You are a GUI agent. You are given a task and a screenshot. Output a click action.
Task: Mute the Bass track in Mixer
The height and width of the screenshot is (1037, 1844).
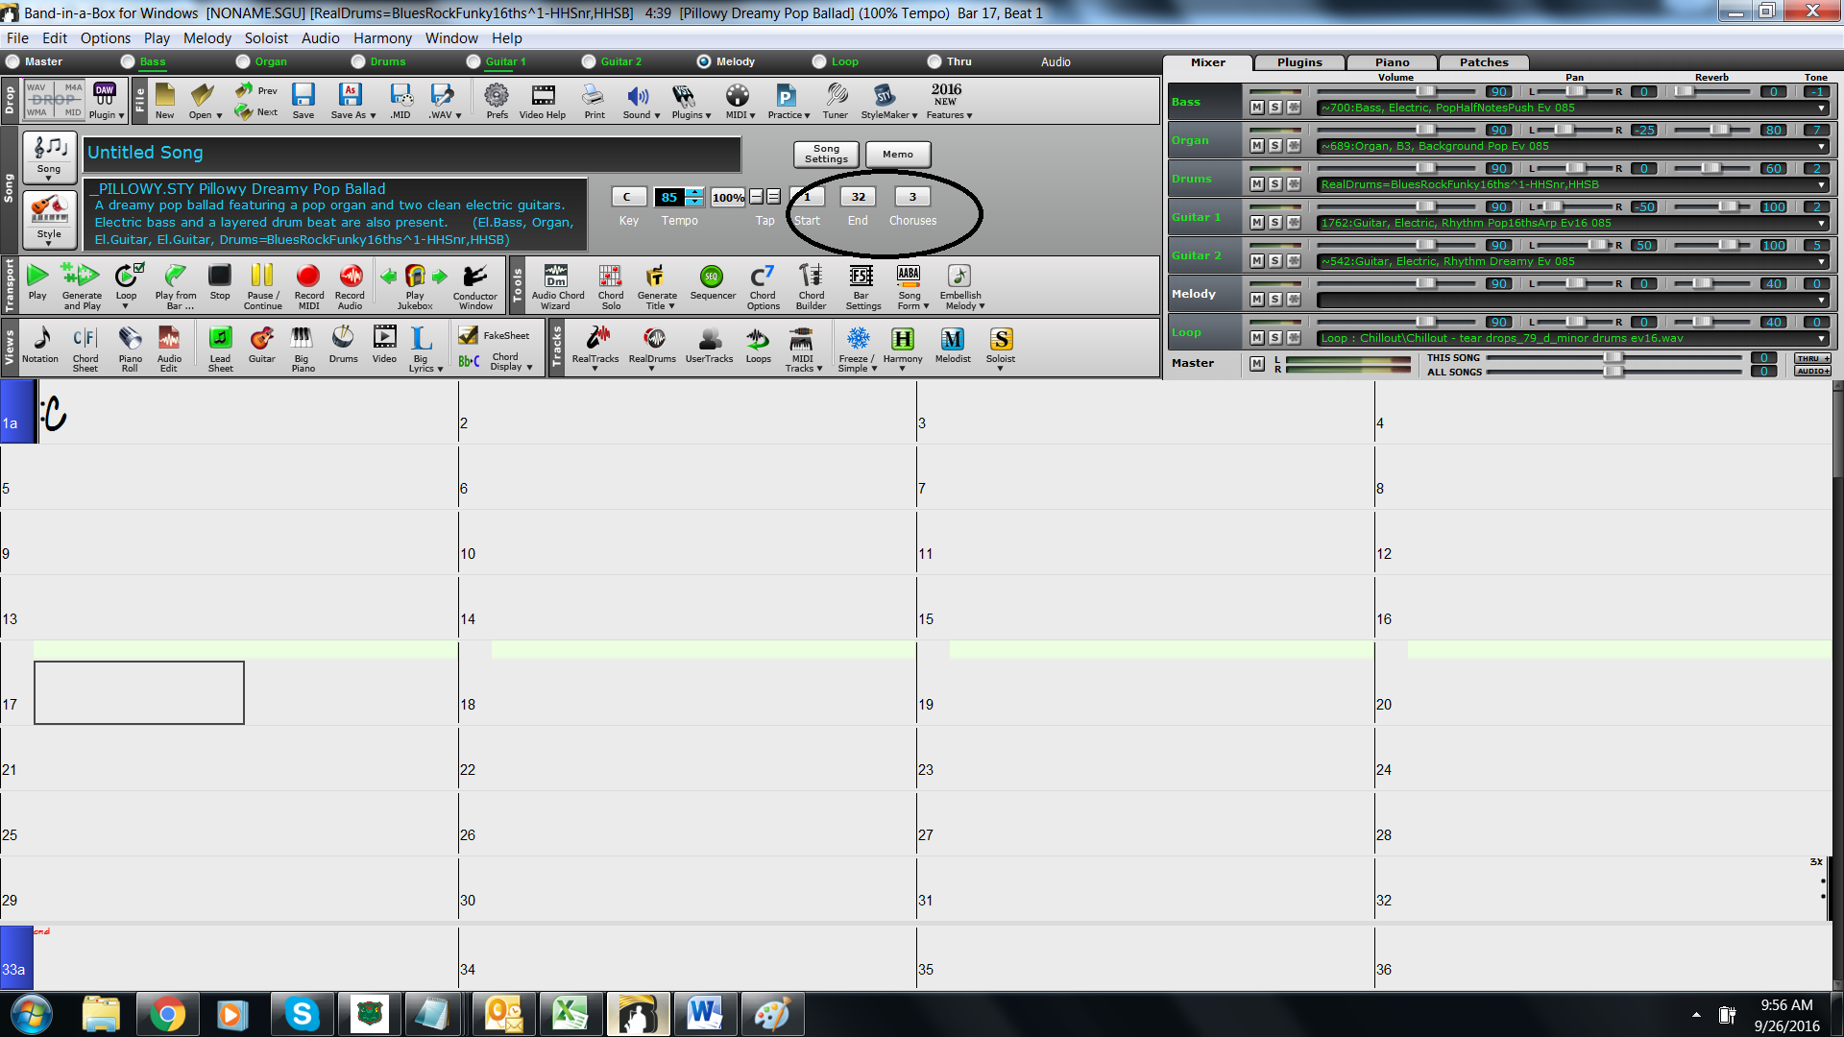pyautogui.click(x=1256, y=108)
